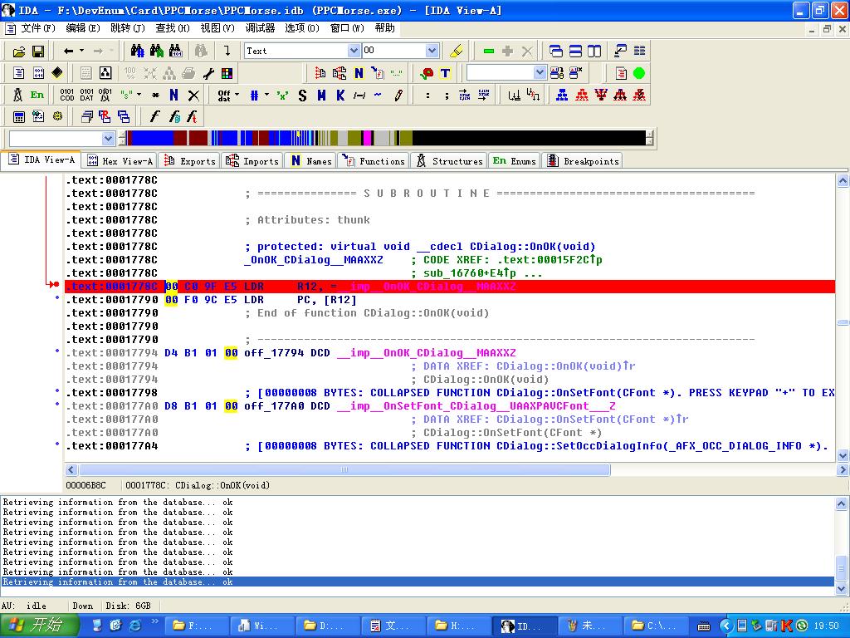This screenshot has width=850, height=638.
Task: Click the red Ψ xrefs graph icon
Action: click(601, 95)
